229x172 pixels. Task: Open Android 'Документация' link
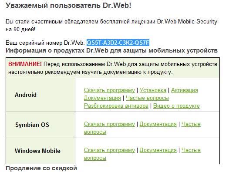point(102,98)
